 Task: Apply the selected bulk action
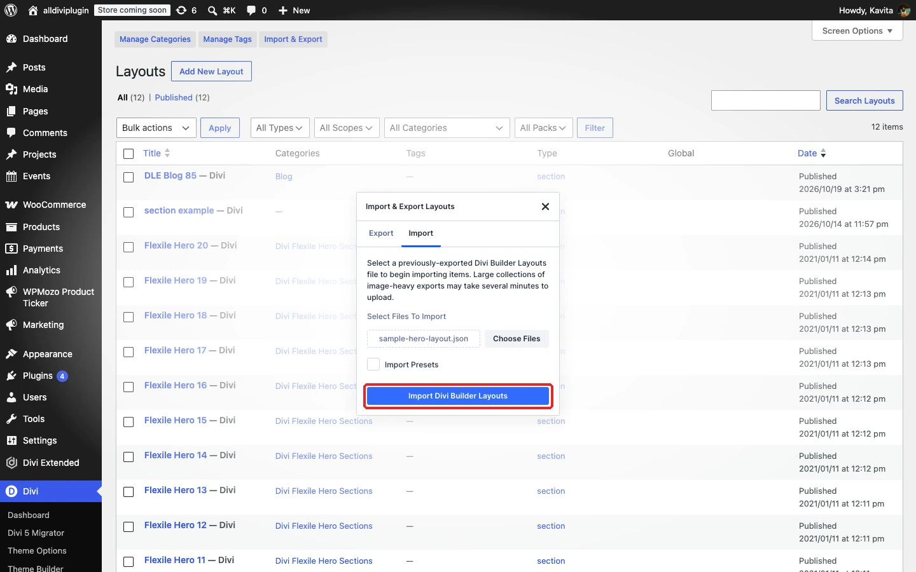click(x=220, y=128)
